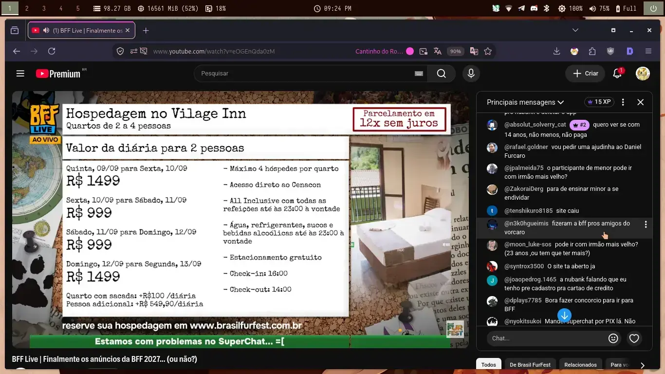
Task: Open the chat emoji picker
Action: pos(613,338)
